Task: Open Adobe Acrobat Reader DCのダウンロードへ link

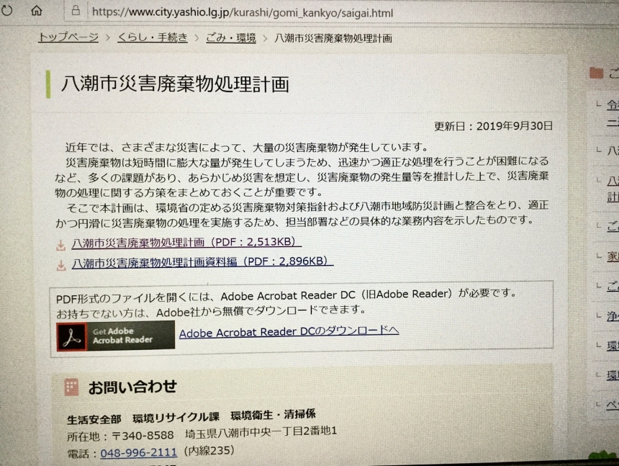Action: pyautogui.click(x=289, y=332)
